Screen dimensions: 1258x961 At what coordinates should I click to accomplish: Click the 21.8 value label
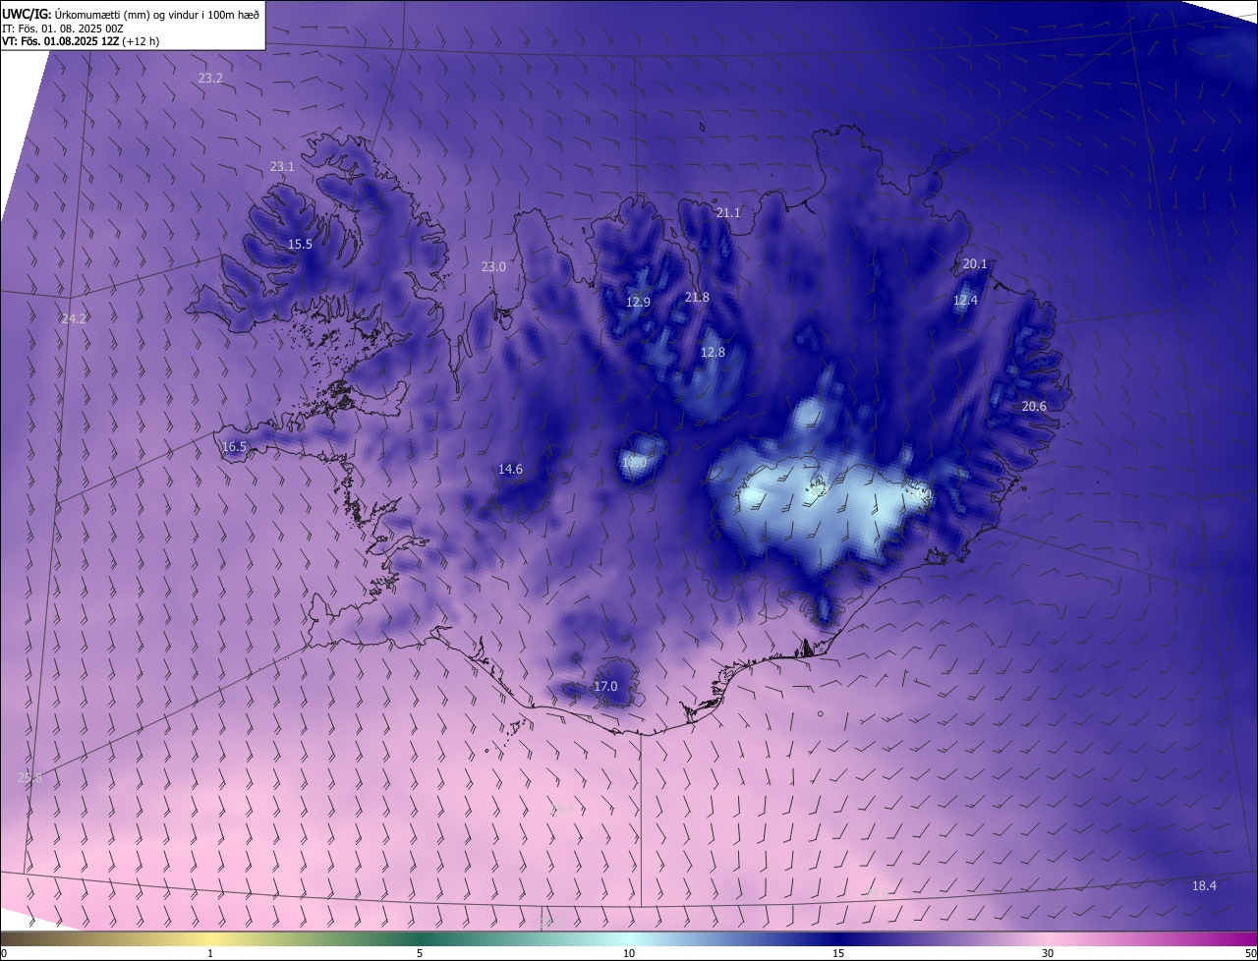coord(697,298)
